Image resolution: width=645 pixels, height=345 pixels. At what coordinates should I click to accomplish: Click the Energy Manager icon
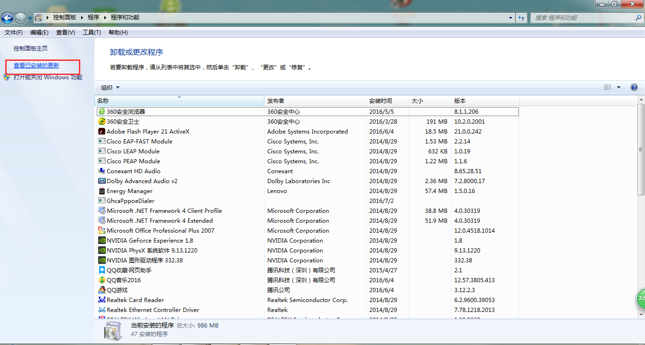pyautogui.click(x=102, y=191)
